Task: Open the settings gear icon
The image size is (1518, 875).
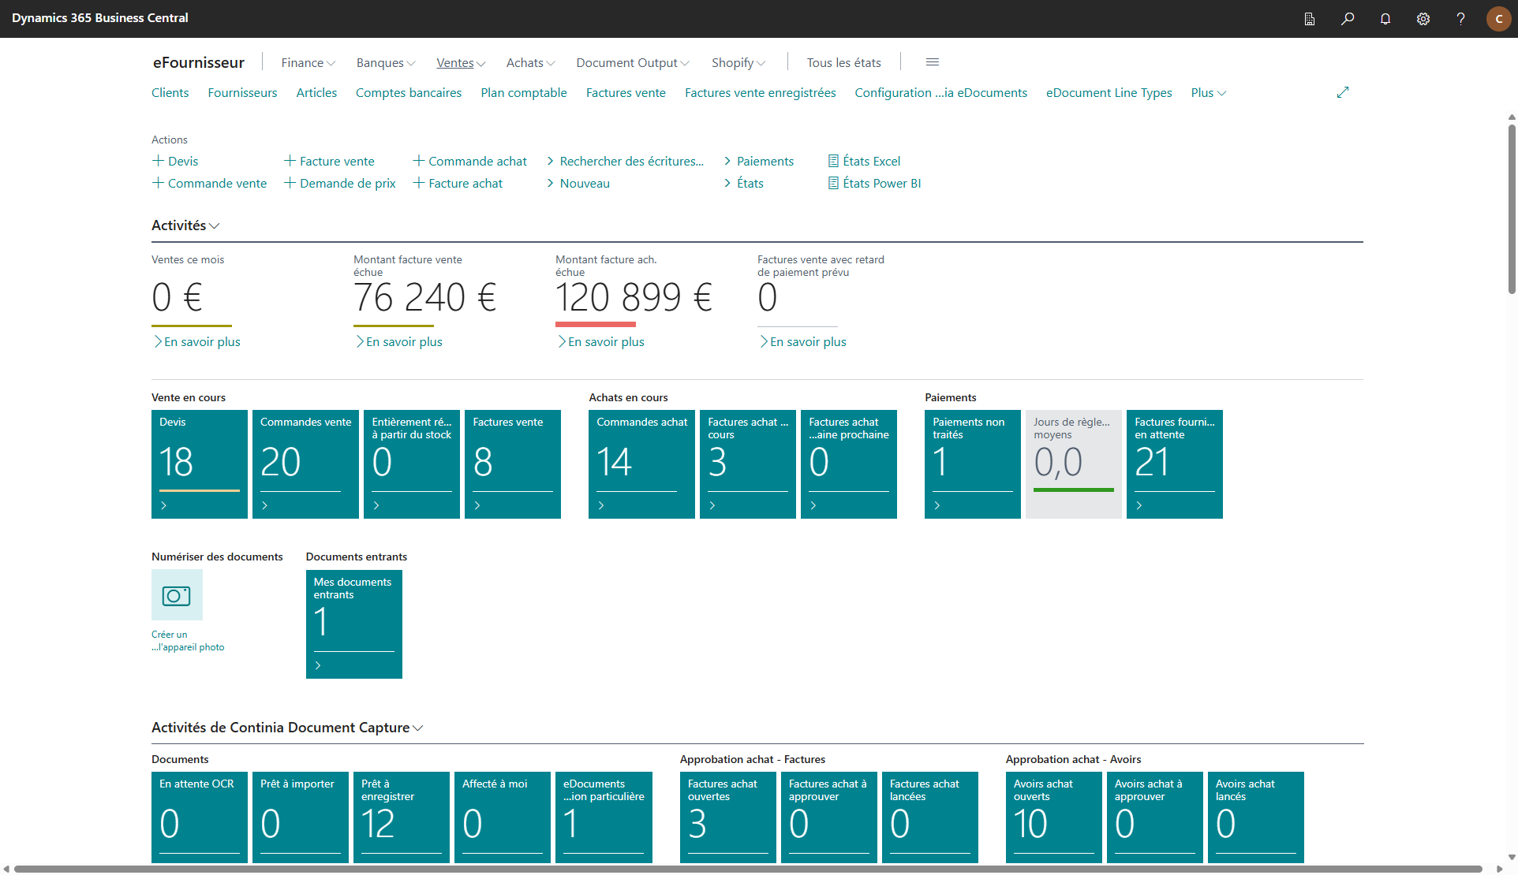Action: (x=1423, y=18)
